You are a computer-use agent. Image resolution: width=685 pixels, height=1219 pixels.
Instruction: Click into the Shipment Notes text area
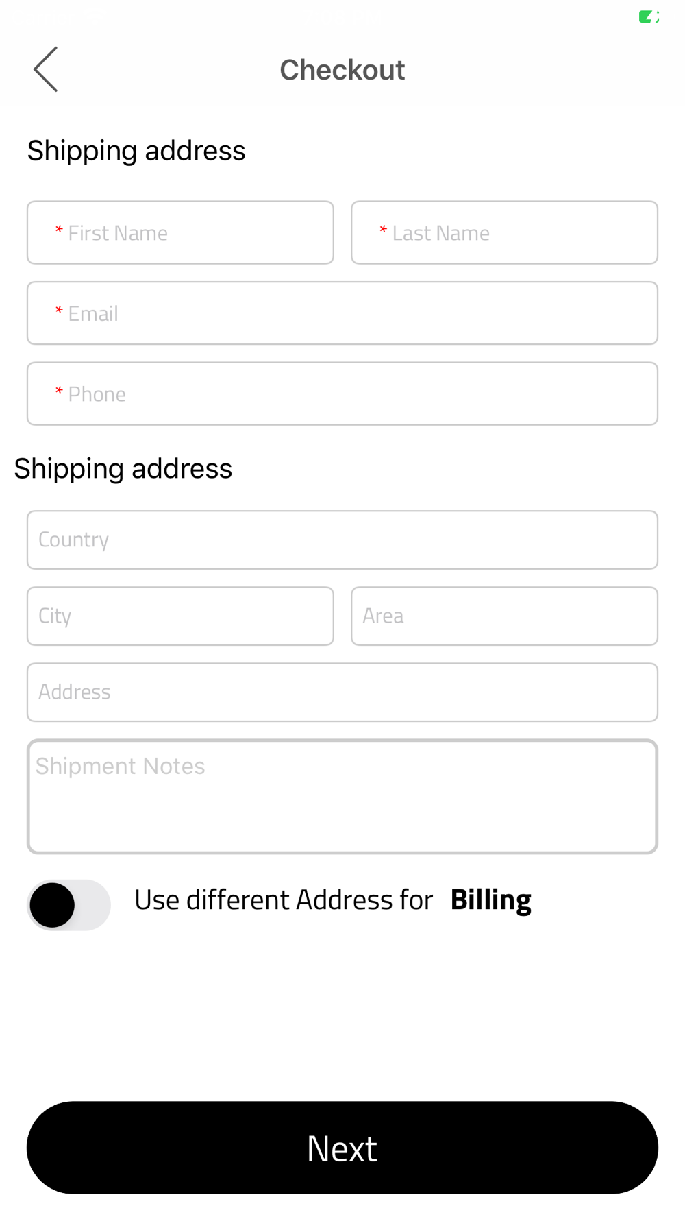click(x=342, y=797)
